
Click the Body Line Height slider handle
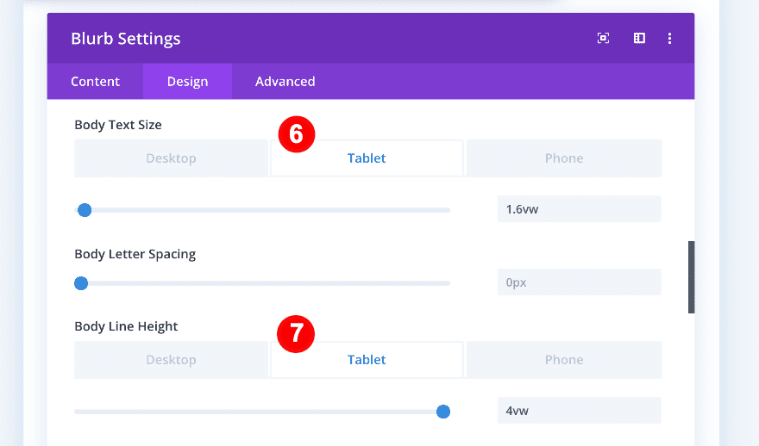[x=443, y=412]
